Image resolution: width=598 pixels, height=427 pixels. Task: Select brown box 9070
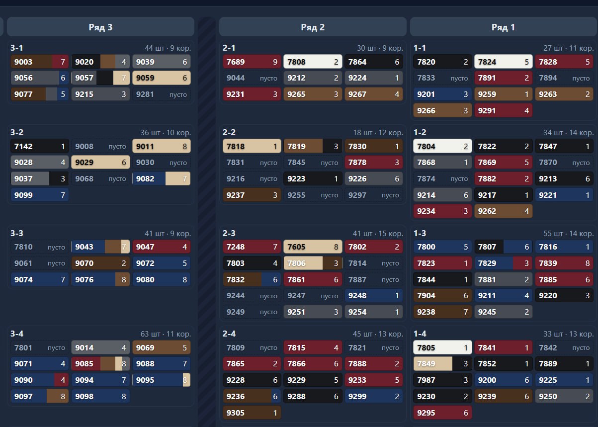100,263
